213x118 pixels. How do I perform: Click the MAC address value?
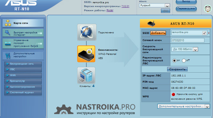tap(183, 88)
